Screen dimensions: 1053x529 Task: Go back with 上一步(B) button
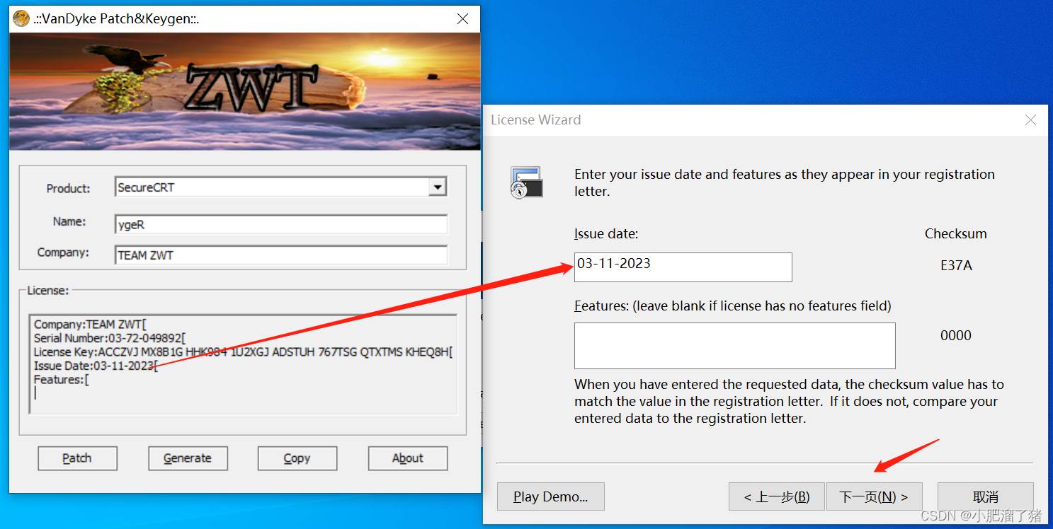pyautogui.click(x=777, y=496)
